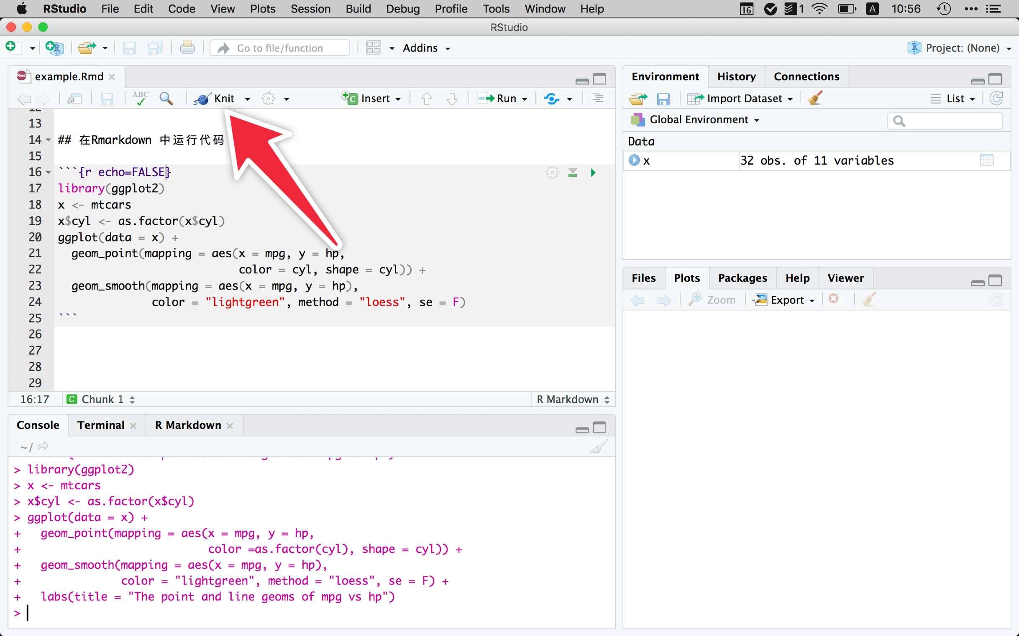Save the example.Rmd document icon
1019x636 pixels.
[107, 99]
